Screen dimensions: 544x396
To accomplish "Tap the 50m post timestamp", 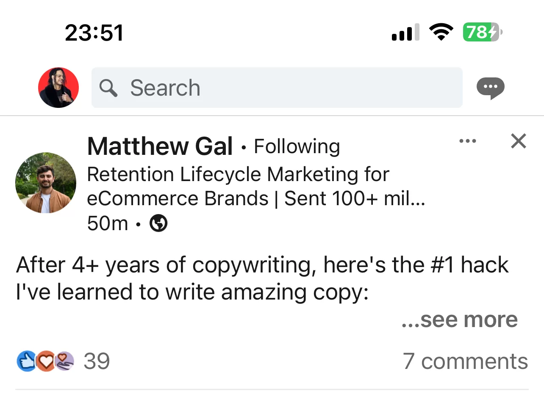I will click(108, 223).
